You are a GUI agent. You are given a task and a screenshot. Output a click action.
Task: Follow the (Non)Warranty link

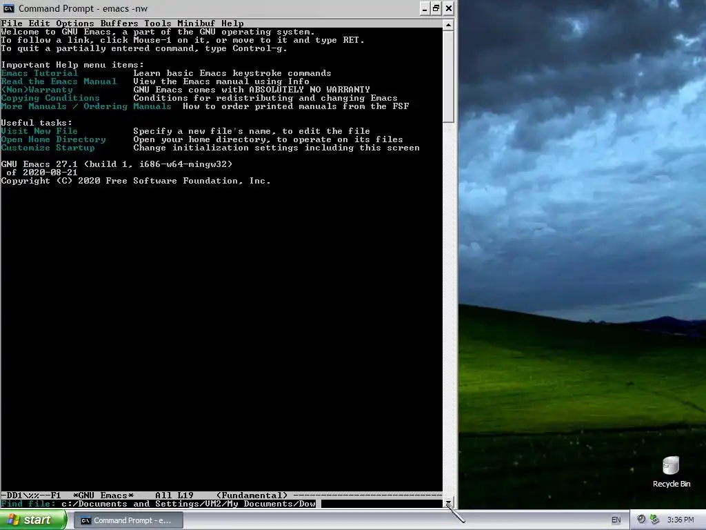click(37, 90)
